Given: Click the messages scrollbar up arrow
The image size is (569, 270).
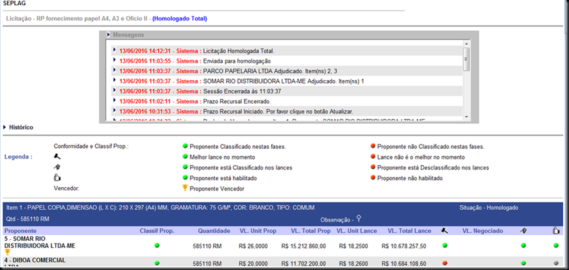Looking at the screenshot, I should pyautogui.click(x=466, y=43).
